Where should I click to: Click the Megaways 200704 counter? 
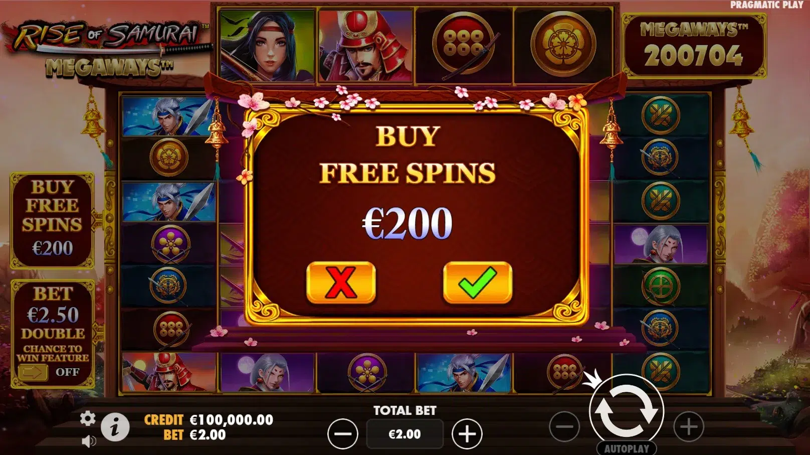[694, 46]
